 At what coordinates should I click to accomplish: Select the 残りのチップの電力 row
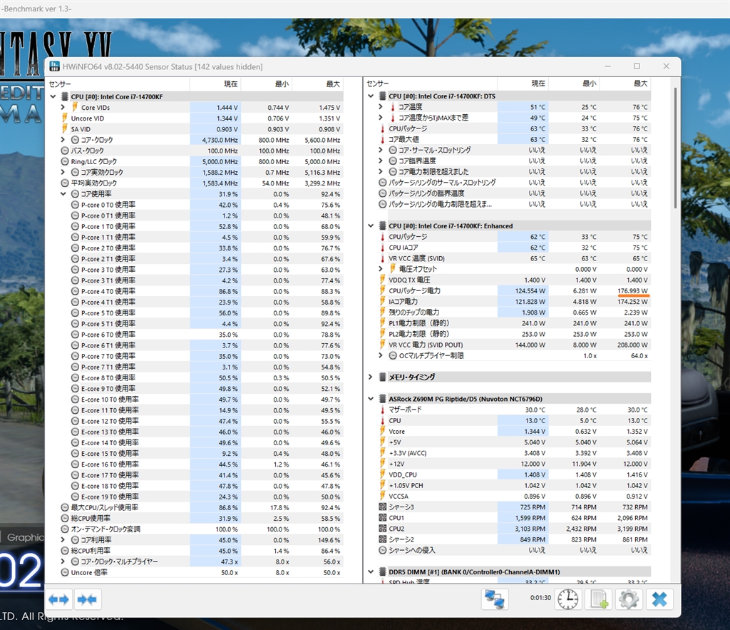pos(508,313)
